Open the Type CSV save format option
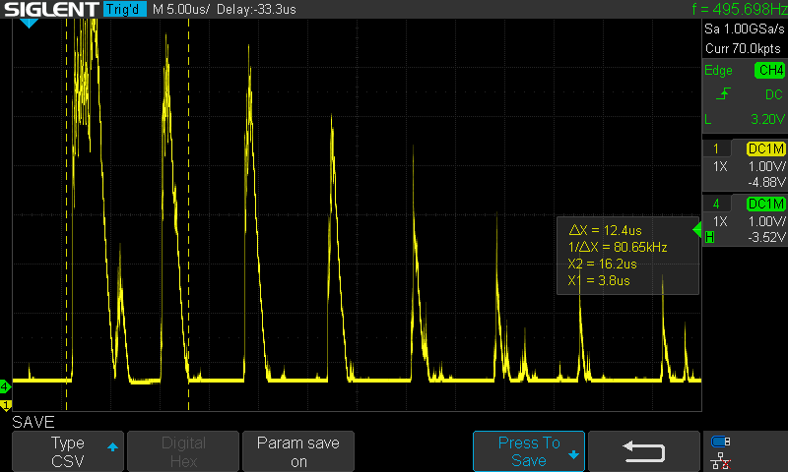 (x=67, y=451)
